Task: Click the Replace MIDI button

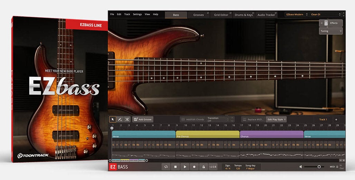Action: [x=253, y=119]
